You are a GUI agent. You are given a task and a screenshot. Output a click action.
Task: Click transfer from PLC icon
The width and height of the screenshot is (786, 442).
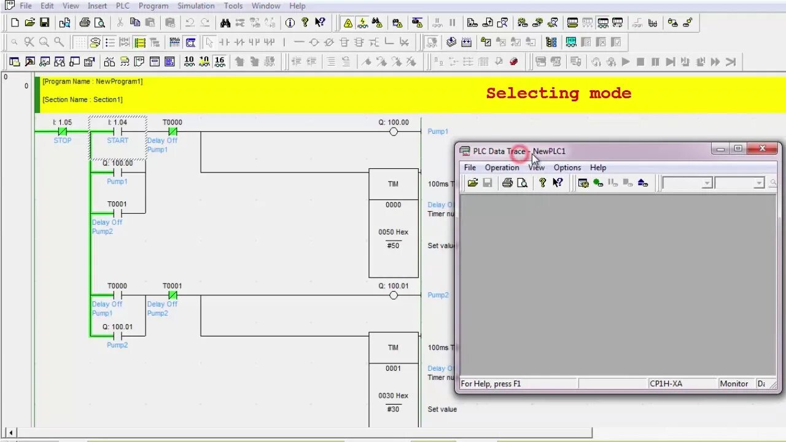(x=488, y=23)
